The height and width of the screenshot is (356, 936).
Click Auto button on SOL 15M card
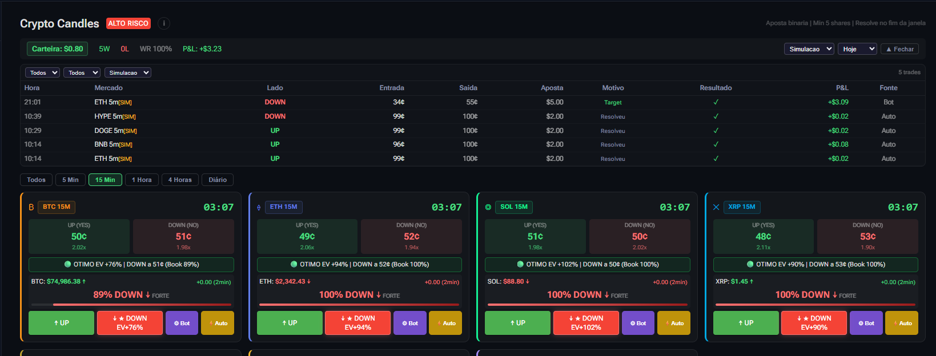pyautogui.click(x=674, y=323)
